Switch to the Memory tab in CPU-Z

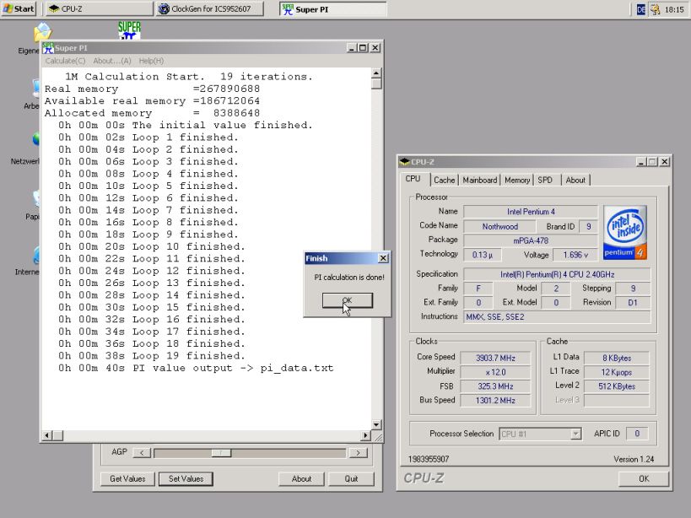[517, 180]
